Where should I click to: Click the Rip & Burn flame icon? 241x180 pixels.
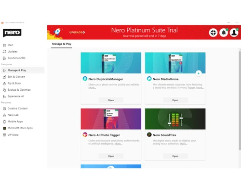click(4, 84)
